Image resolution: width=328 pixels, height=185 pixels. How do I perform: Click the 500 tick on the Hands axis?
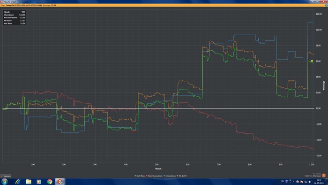coord(157,165)
